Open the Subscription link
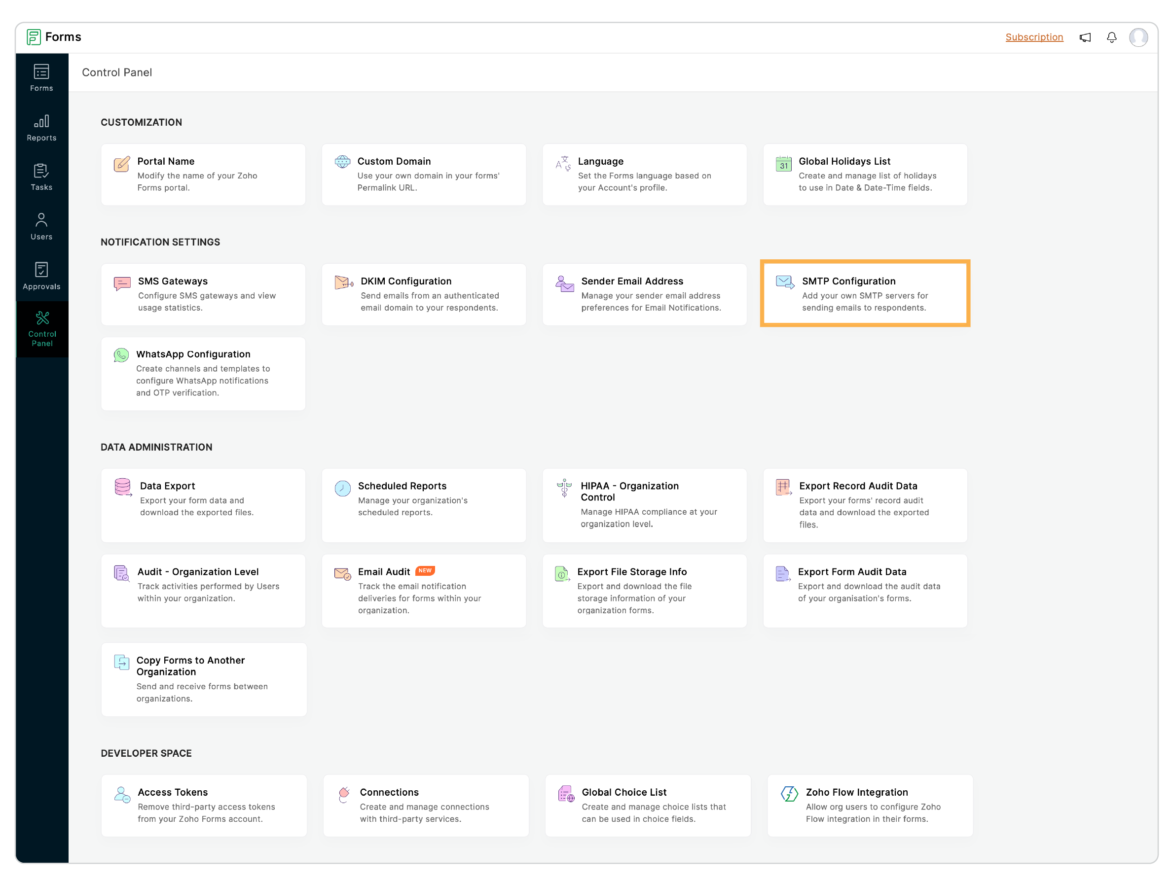The height and width of the screenshot is (878, 1172). [x=1033, y=38]
